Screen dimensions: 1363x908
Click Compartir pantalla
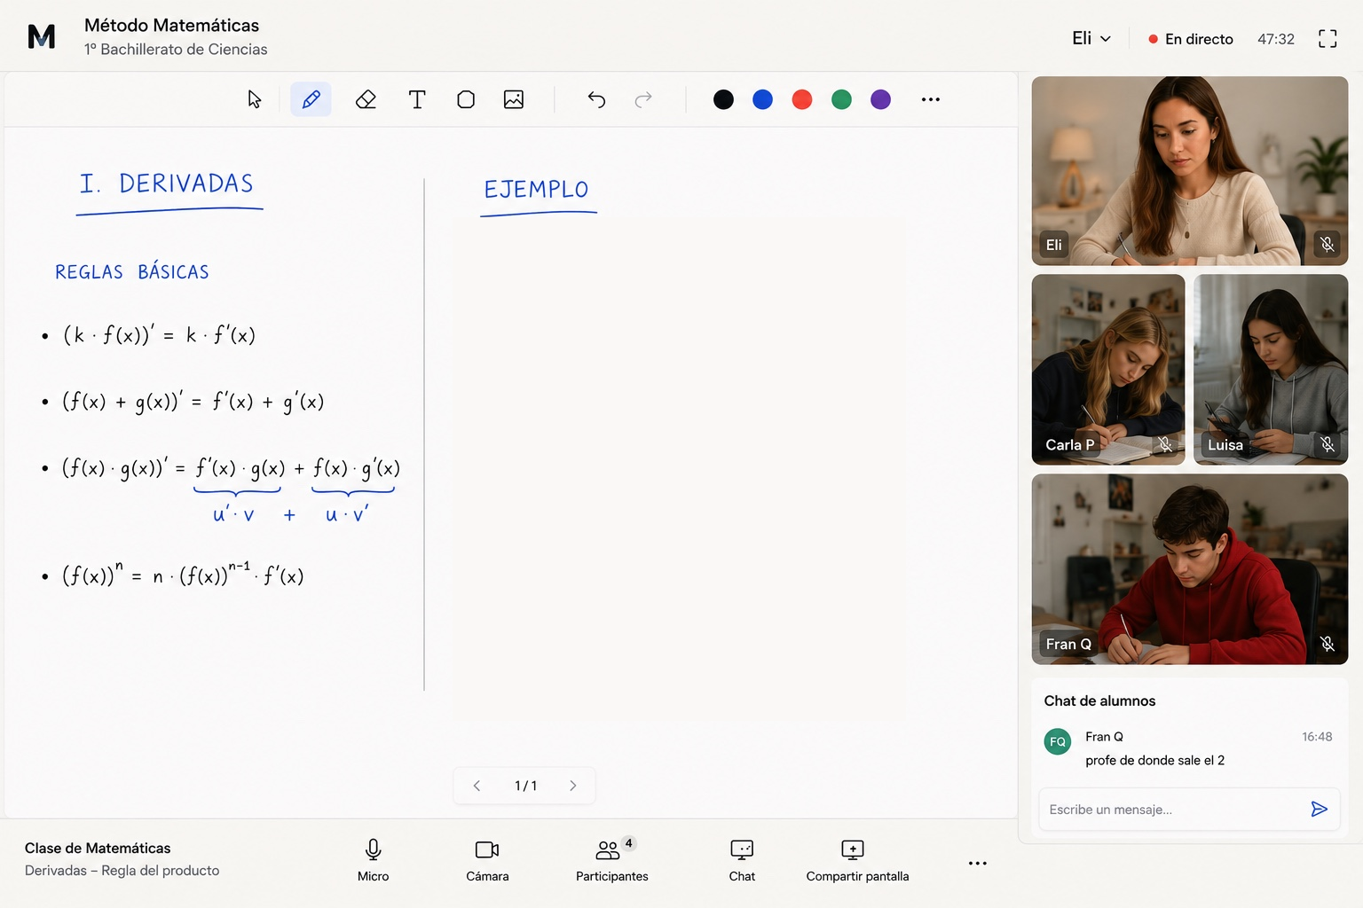click(x=857, y=860)
